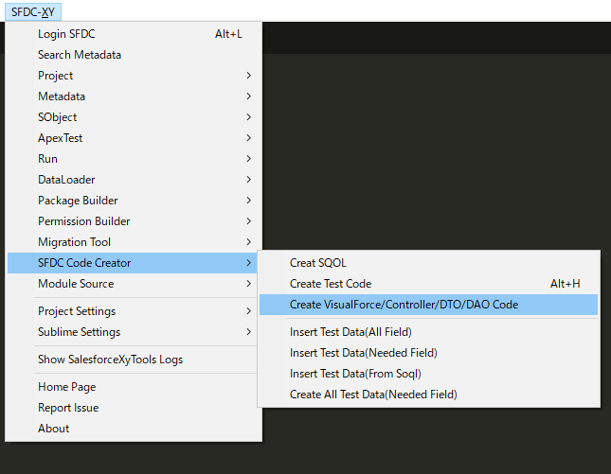Expand the arrow next to ApexTest

[248, 138]
